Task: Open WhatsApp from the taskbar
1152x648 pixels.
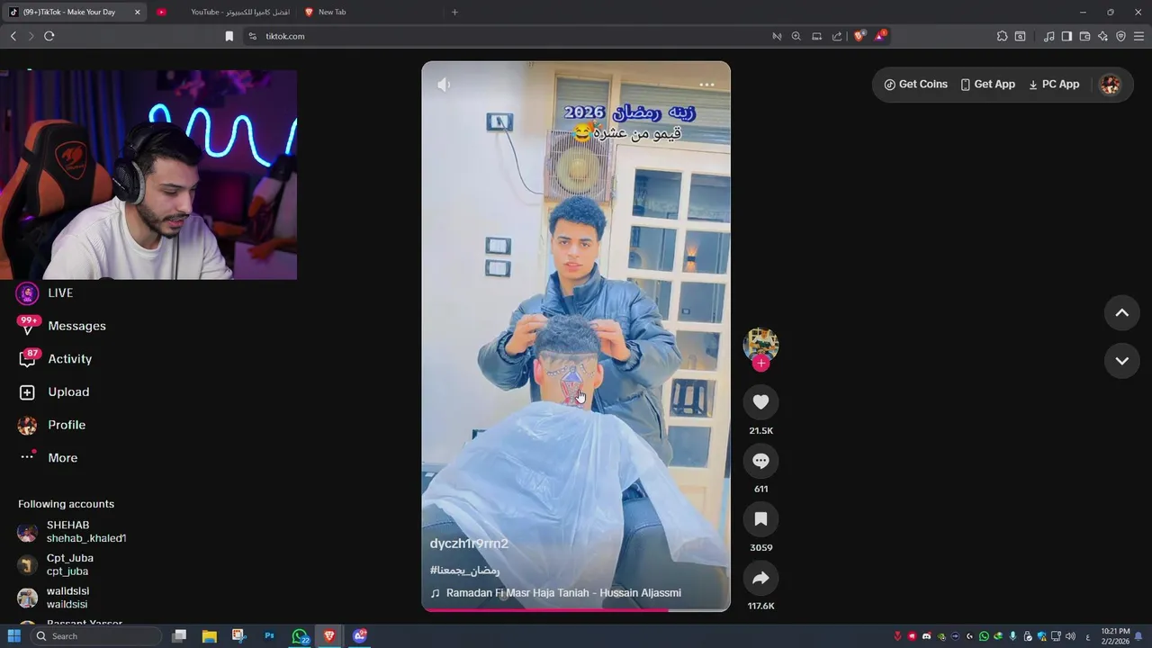Action: [300, 636]
